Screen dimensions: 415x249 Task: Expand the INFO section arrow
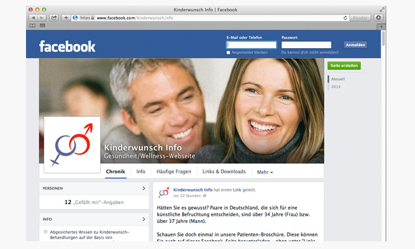point(144,219)
